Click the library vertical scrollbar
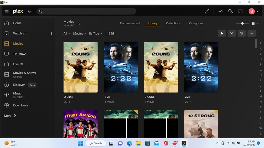 [x=256, y=44]
